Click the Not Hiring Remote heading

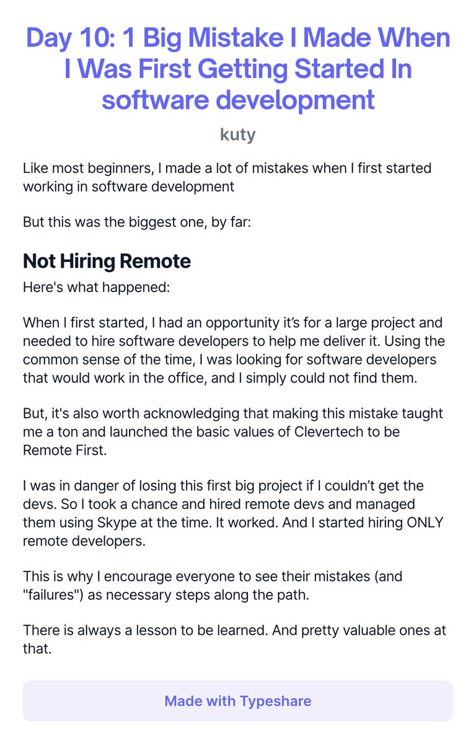(107, 261)
